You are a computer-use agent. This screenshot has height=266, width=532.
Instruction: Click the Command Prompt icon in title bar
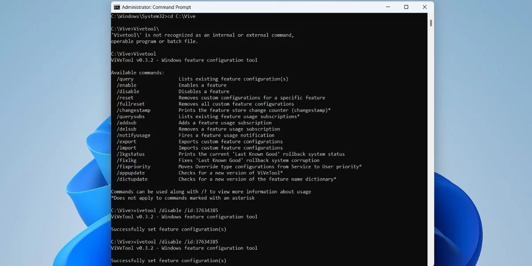pyautogui.click(x=117, y=7)
